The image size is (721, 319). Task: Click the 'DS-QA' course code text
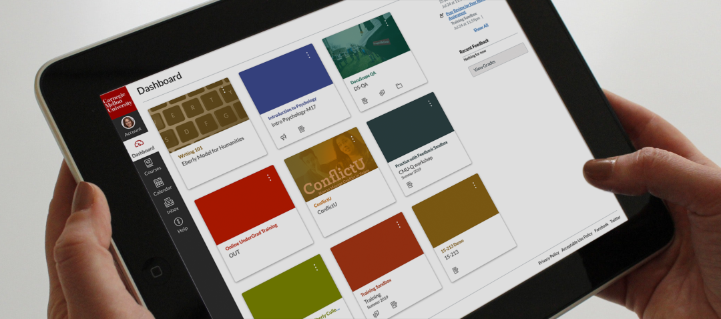coord(360,87)
